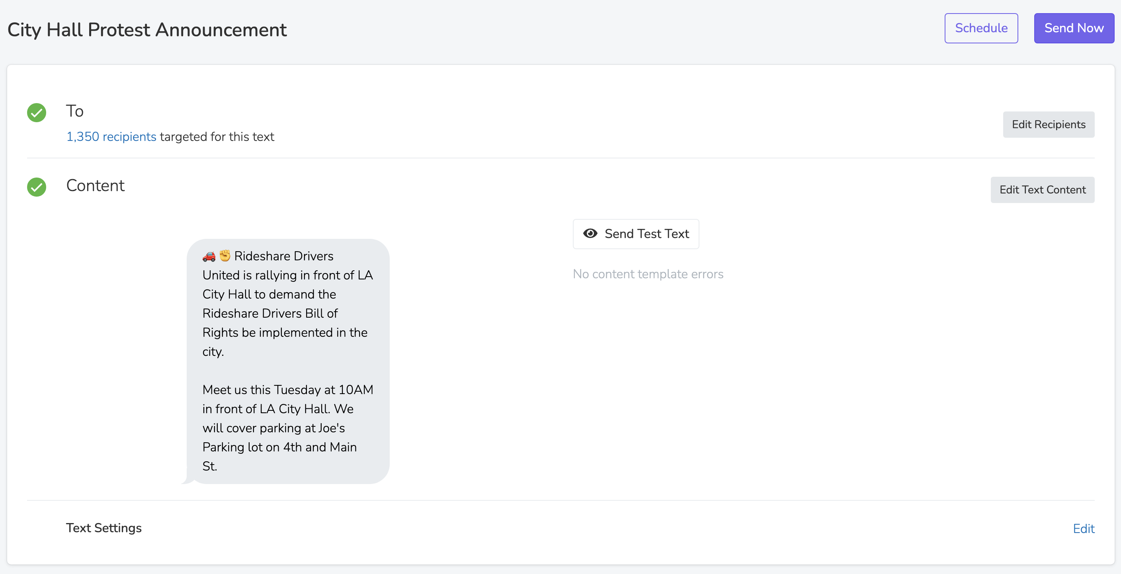Click Edit link for Text Settings
Image resolution: width=1121 pixels, height=574 pixels.
1083,529
